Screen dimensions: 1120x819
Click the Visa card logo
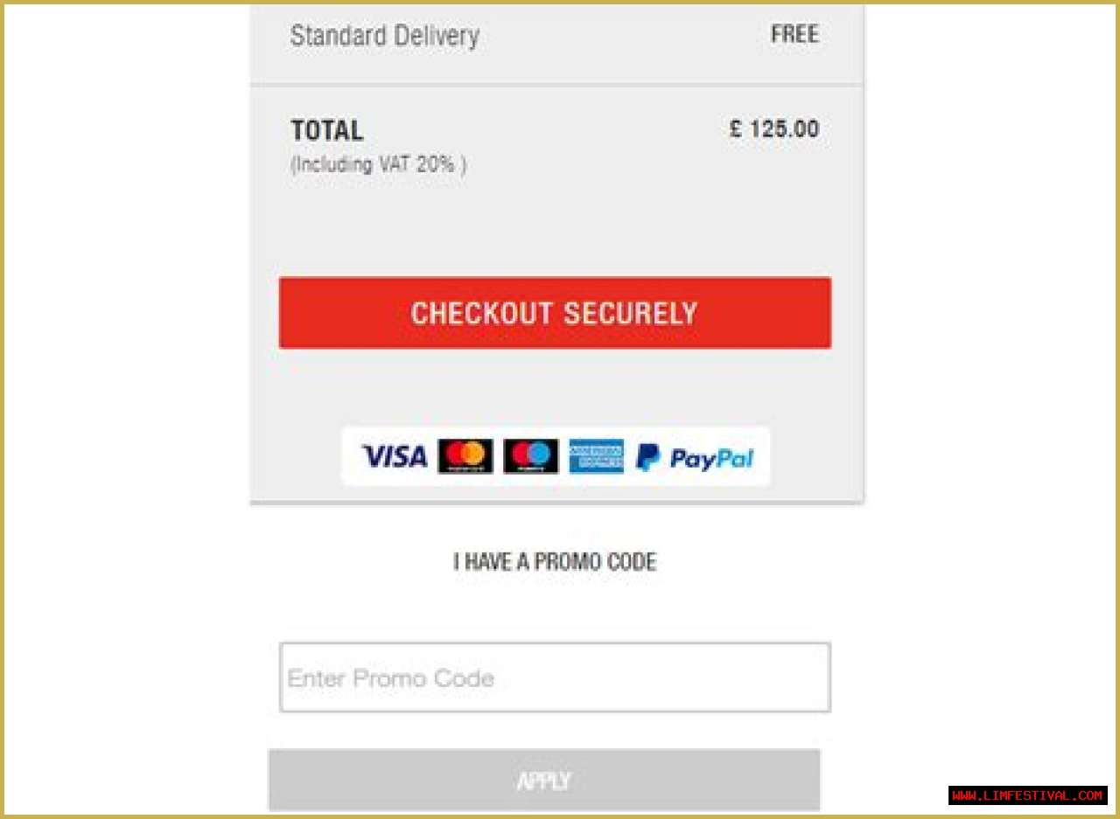tap(395, 456)
